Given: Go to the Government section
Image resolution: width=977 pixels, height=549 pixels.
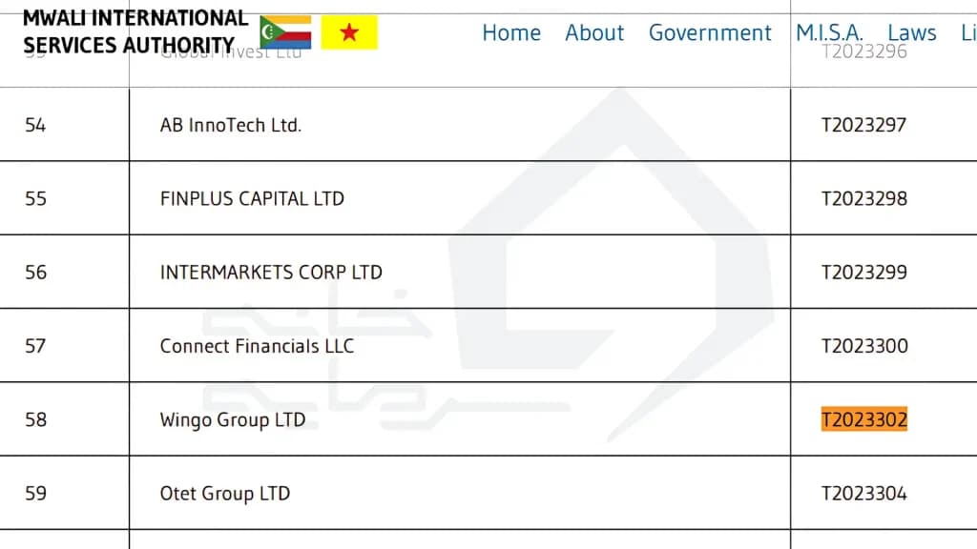Looking at the screenshot, I should pyautogui.click(x=710, y=32).
